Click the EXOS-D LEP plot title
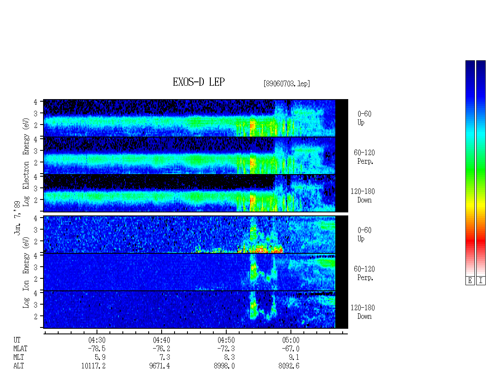Screen dimensions: 487x377 (x=199, y=82)
